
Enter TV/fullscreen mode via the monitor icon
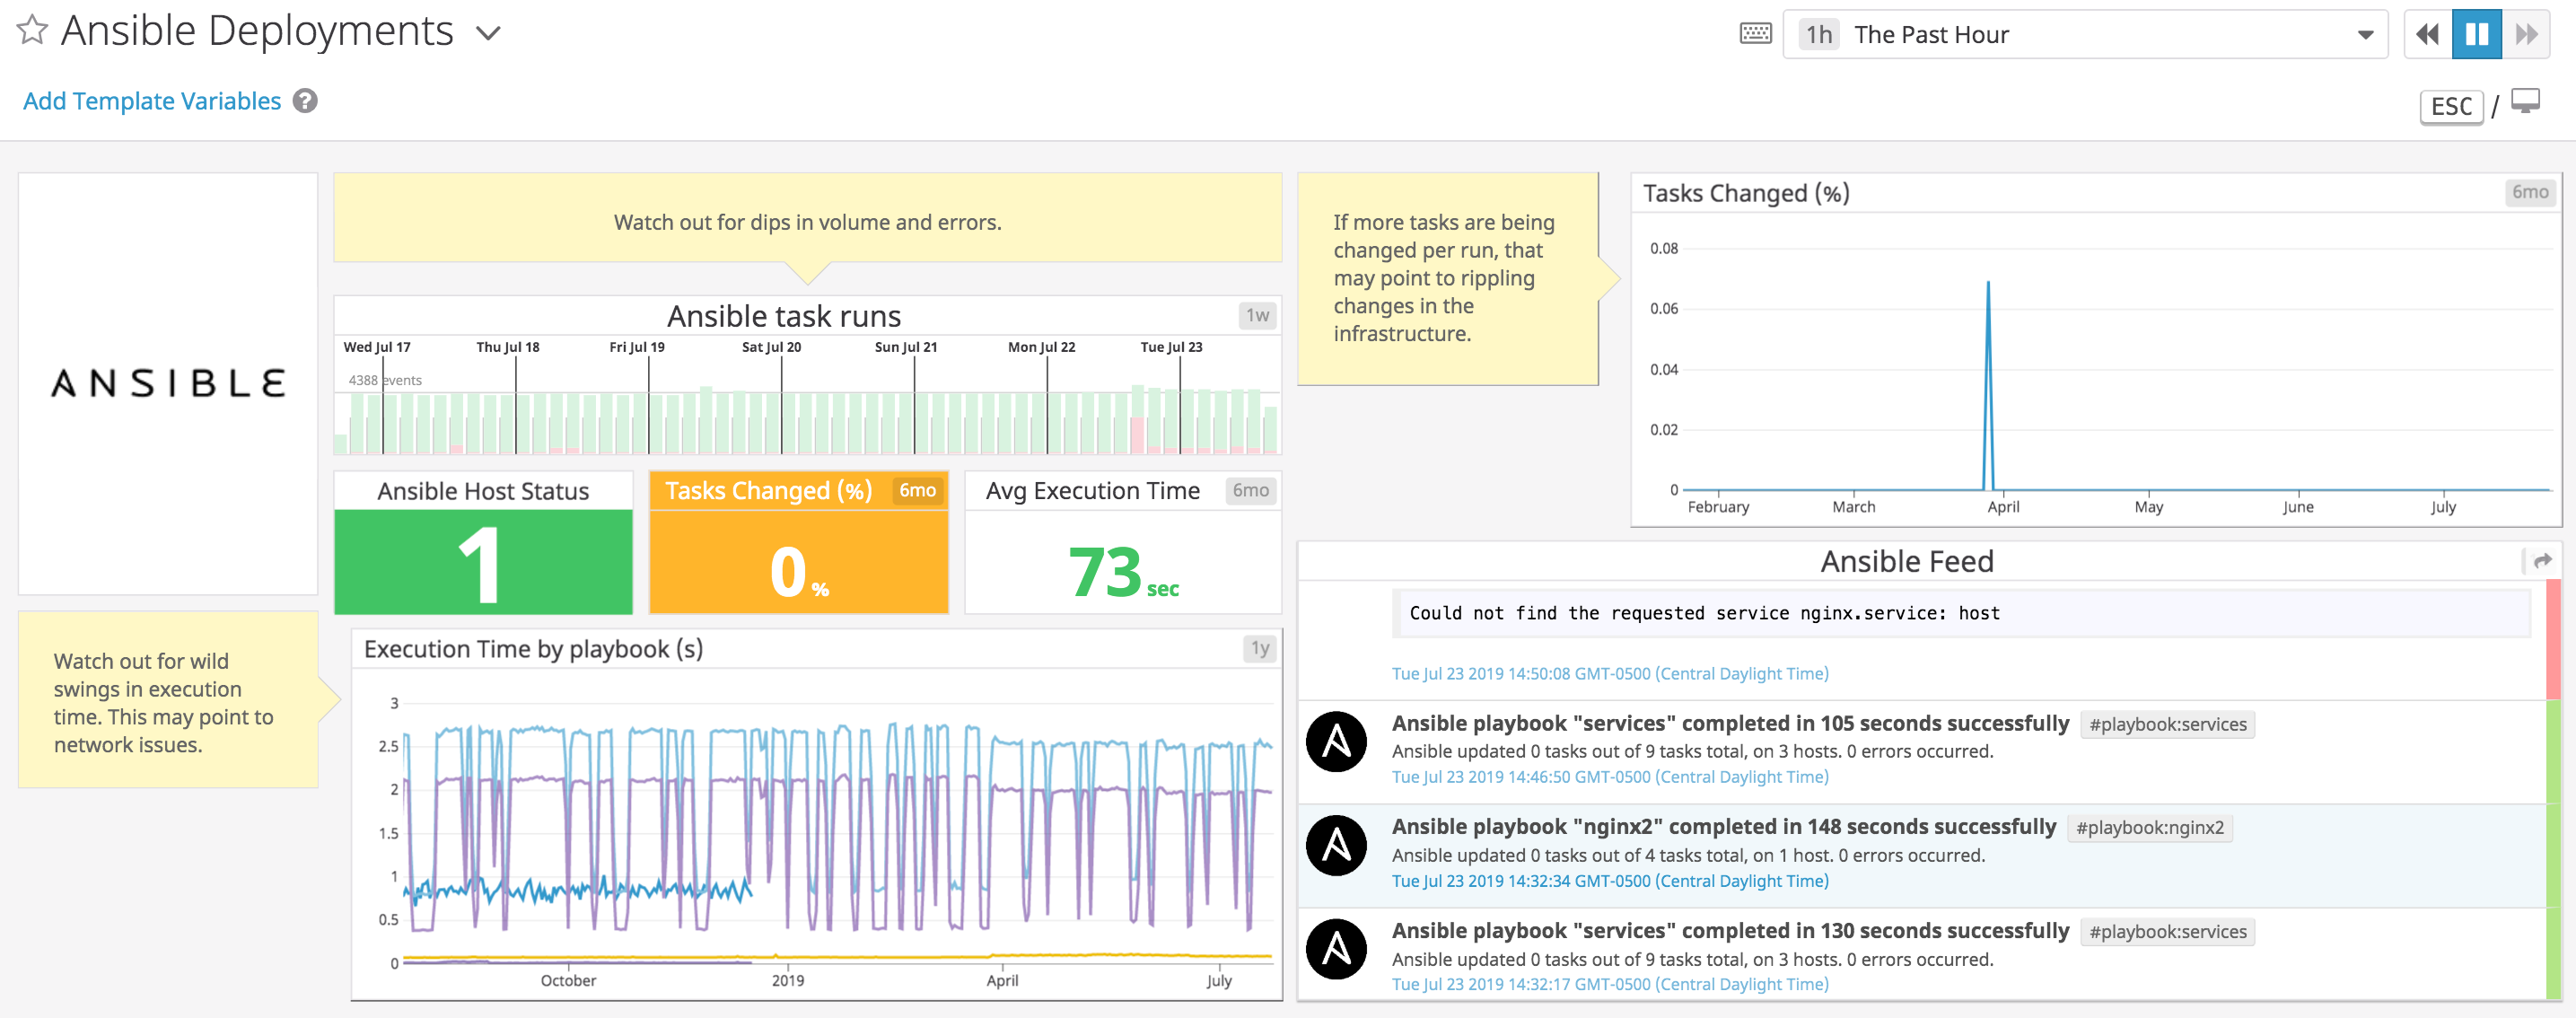2529,101
